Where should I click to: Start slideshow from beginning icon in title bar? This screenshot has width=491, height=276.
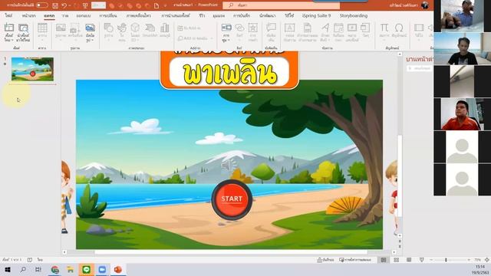tap(85, 5)
